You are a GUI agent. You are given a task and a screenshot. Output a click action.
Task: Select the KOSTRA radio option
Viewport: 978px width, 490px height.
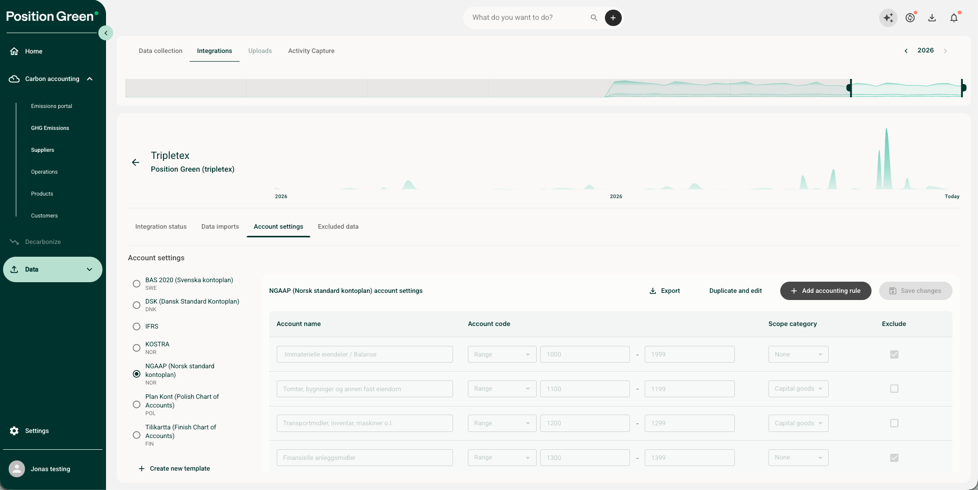tap(137, 348)
